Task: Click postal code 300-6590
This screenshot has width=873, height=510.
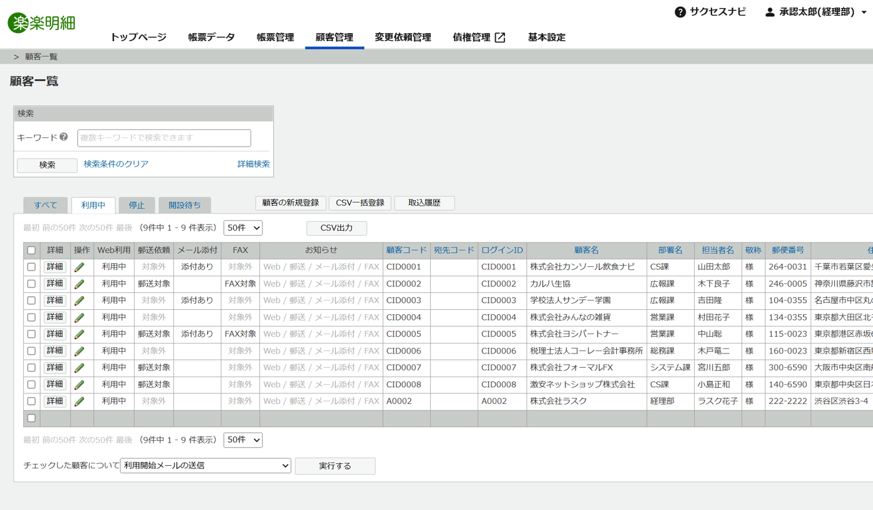Action: (x=788, y=368)
